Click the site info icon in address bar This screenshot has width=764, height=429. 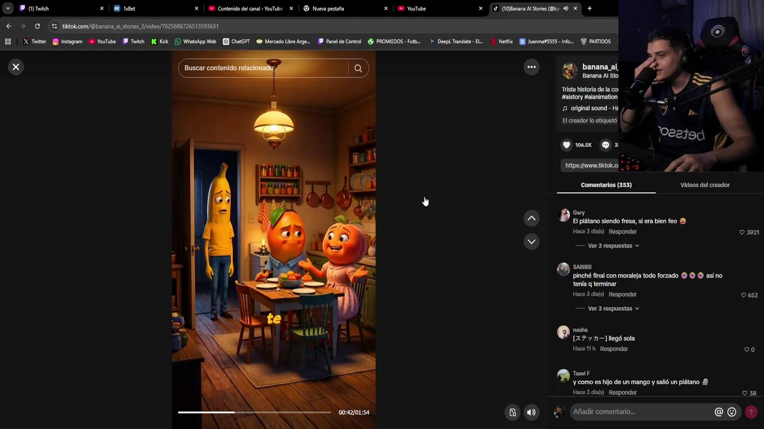tap(54, 26)
